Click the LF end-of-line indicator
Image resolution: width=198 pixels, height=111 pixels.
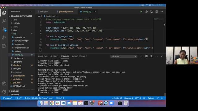(x=144, y=98)
